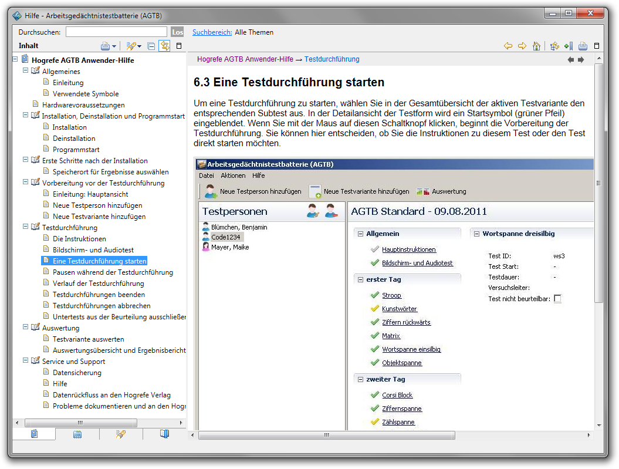The height and width of the screenshot is (469, 619).
Task: Collapse Erste Schritte nach der Installation section
Action: point(26,160)
